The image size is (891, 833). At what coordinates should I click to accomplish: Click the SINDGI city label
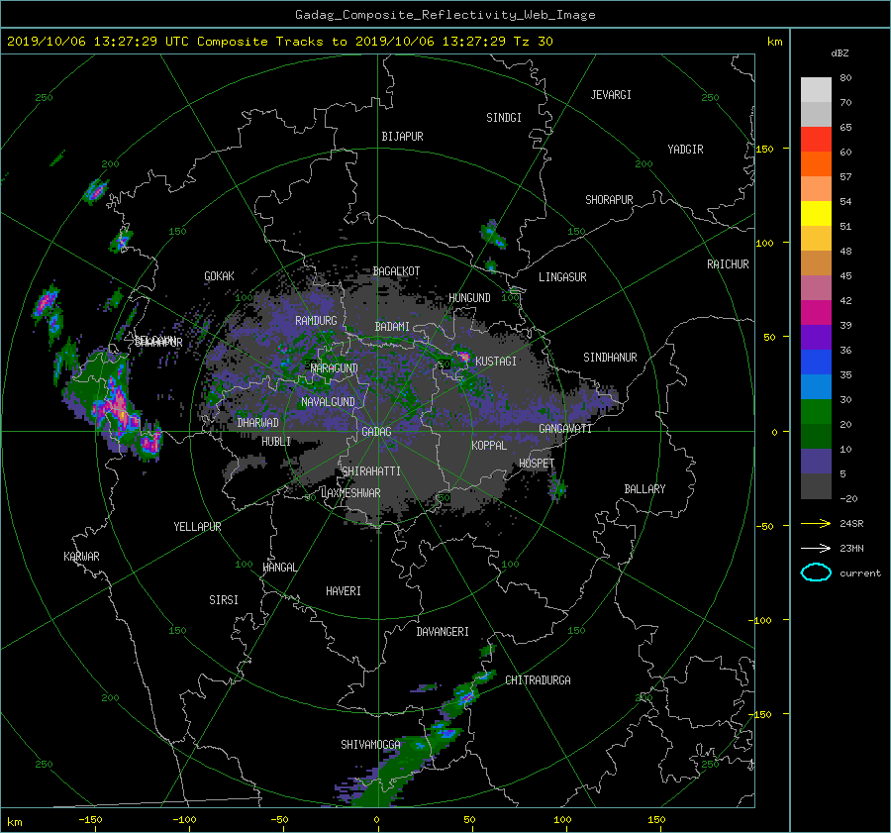pos(504,118)
